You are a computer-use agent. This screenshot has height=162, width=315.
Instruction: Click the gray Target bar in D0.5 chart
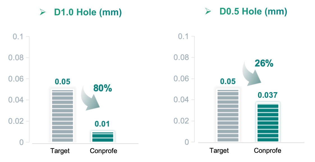[228, 116]
